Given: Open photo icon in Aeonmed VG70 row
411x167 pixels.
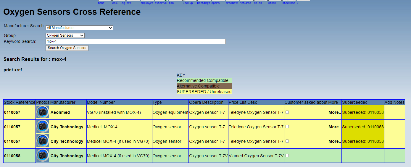Looking at the screenshot, I should [x=43, y=112].
